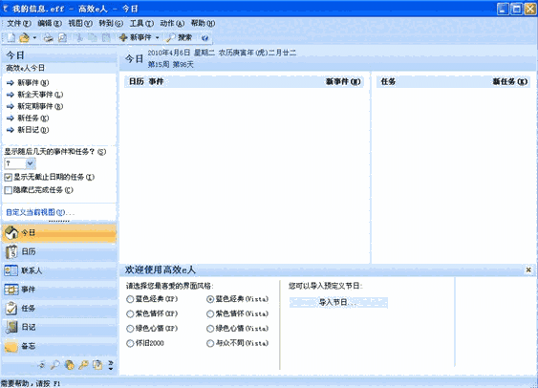Screen dimensions: 538x388
Task: Click the 新事件 toolbar button
Action: (x=135, y=37)
